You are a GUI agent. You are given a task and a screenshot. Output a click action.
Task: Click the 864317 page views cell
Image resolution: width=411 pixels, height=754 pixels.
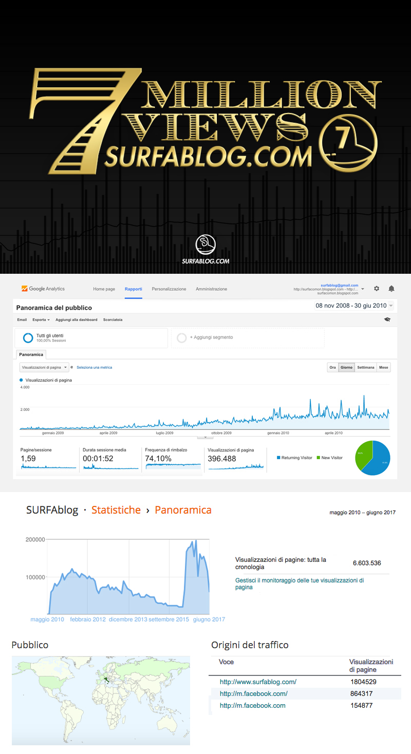click(x=362, y=694)
